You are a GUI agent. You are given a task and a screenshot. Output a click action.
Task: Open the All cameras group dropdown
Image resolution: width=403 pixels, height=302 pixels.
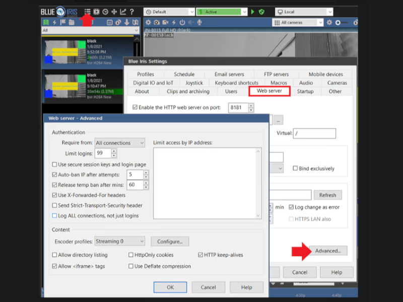click(x=298, y=23)
